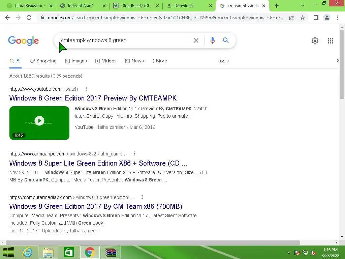345x259 pixels.
Task: Play the YouTube video thumbnail
Action: click(39, 123)
